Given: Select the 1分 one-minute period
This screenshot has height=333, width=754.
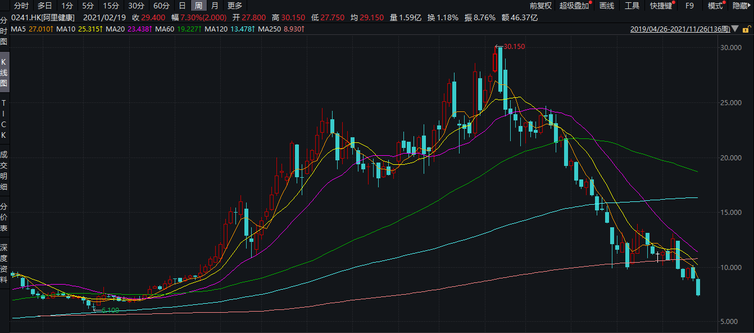Looking at the screenshot, I should pos(67,6).
